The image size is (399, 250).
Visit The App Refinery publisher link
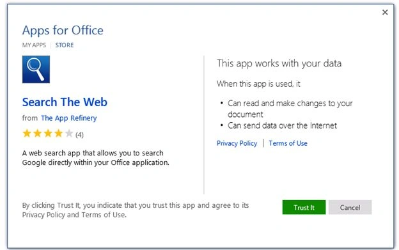tap(69, 118)
